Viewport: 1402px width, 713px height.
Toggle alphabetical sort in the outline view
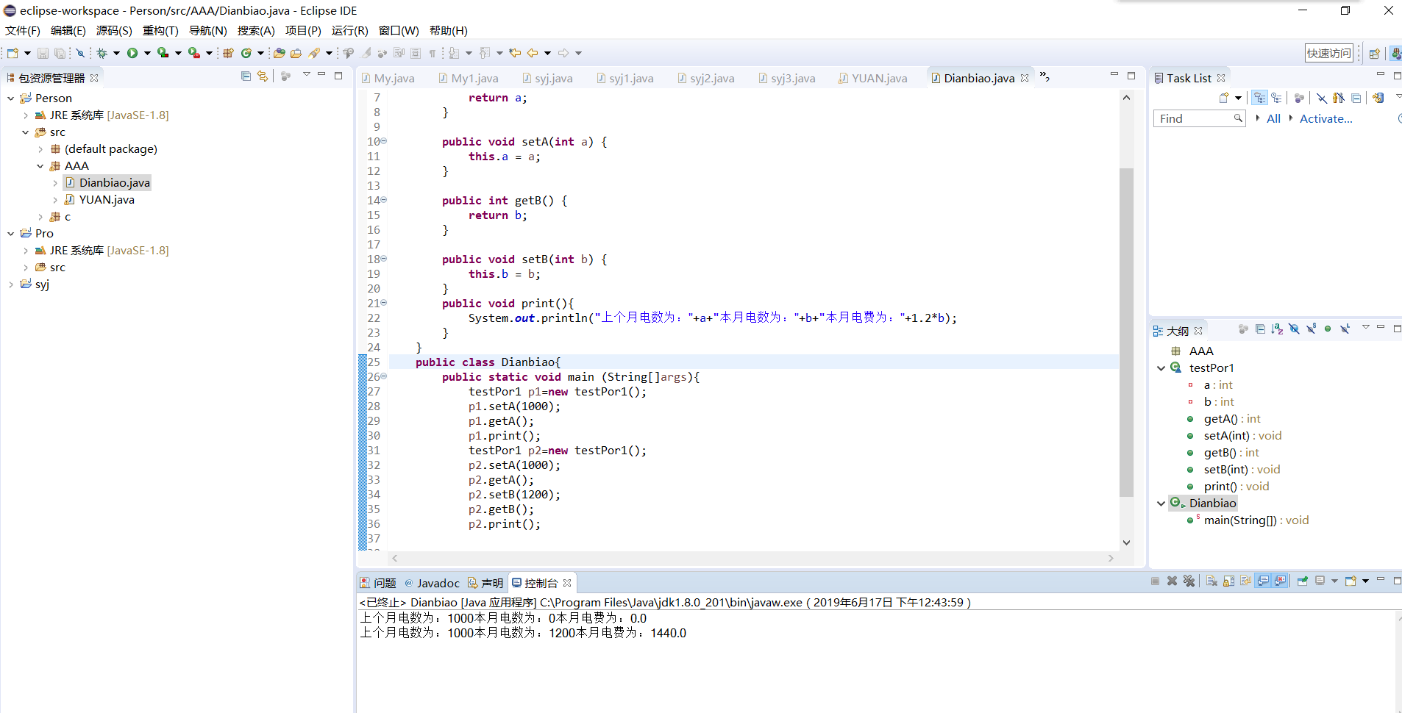coord(1277,329)
